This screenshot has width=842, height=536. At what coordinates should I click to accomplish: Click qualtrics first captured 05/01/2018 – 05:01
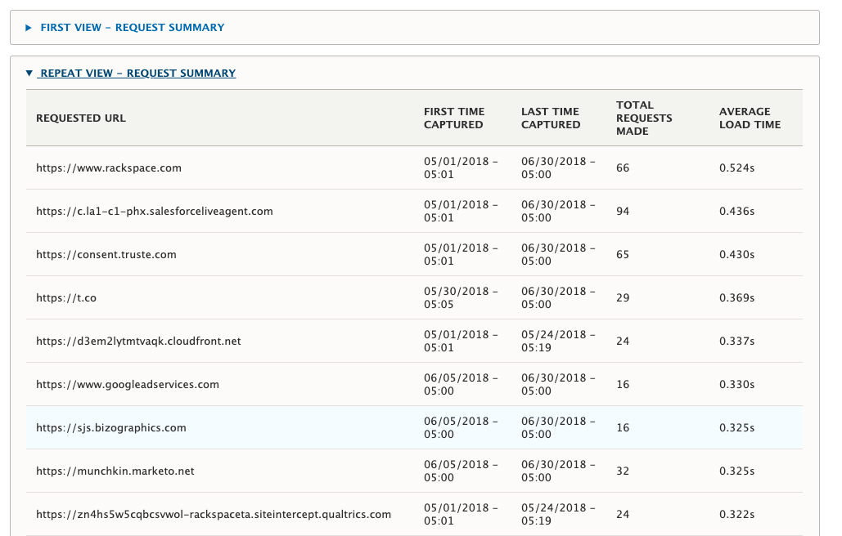click(x=461, y=515)
